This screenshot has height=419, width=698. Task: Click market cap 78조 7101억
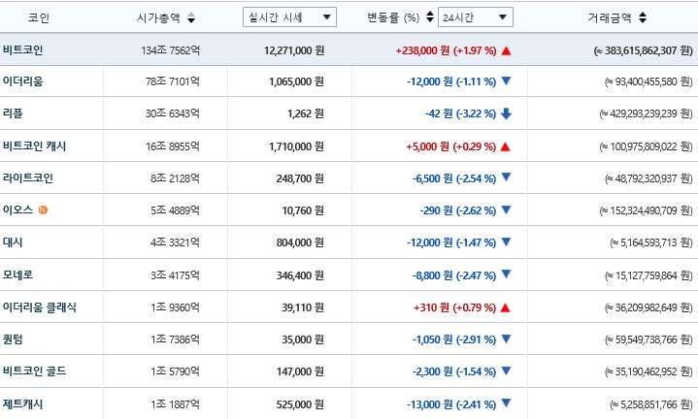172,81
